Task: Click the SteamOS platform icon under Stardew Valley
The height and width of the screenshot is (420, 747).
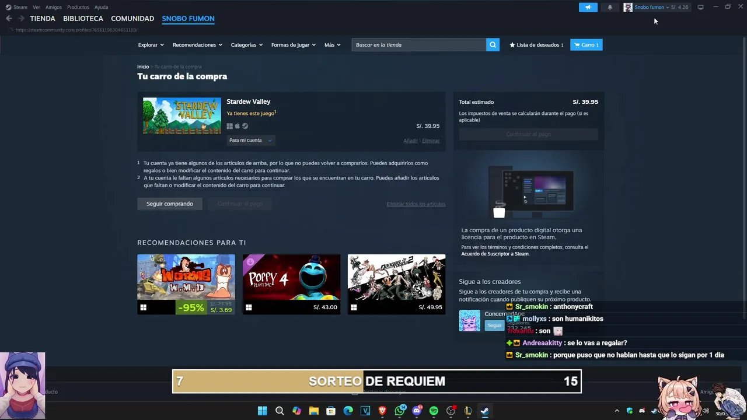Action: 245,126
